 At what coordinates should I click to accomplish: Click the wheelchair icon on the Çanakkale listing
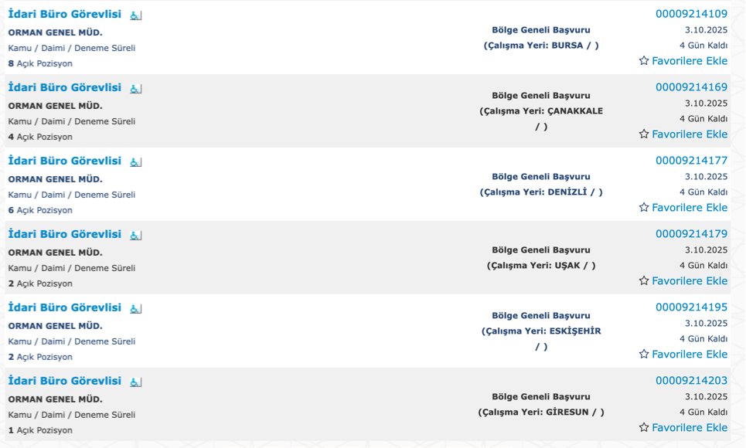[x=135, y=89]
